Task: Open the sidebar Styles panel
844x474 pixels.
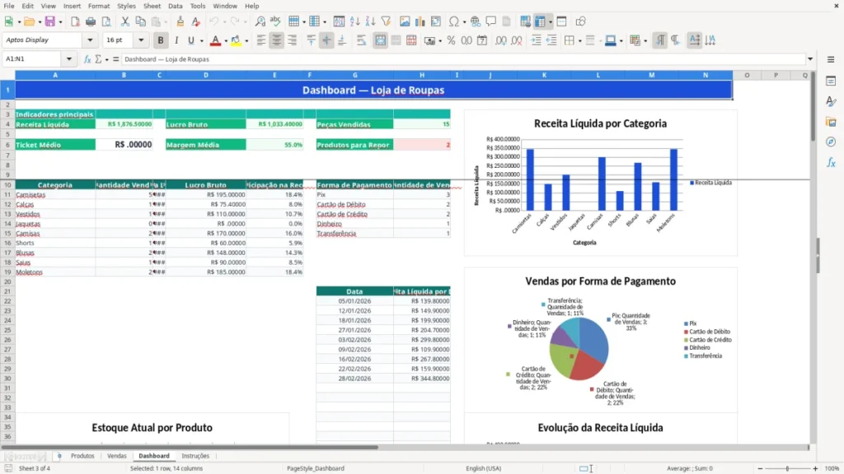Action: (x=831, y=101)
